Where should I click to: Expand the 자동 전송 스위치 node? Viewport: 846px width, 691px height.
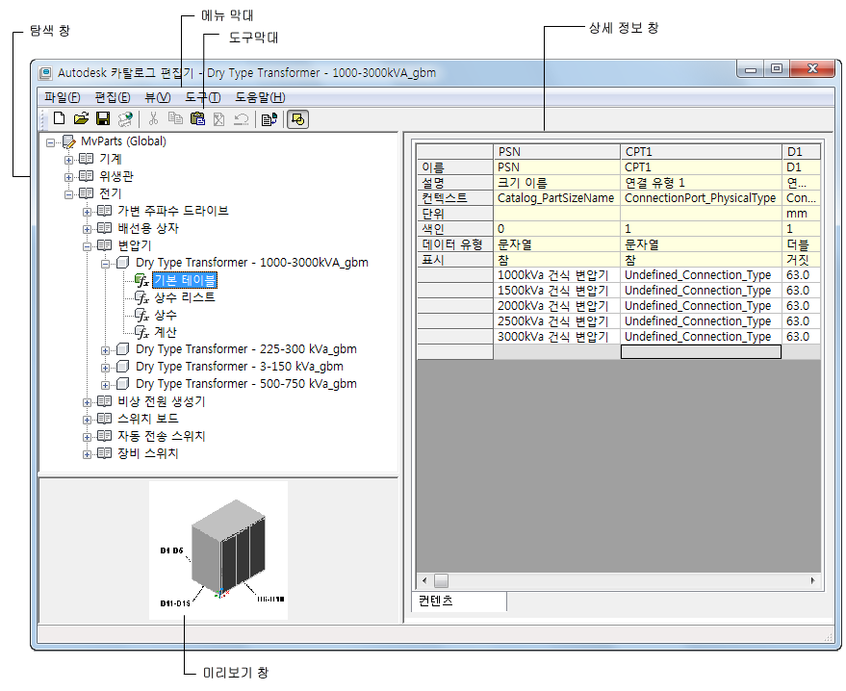(x=87, y=437)
